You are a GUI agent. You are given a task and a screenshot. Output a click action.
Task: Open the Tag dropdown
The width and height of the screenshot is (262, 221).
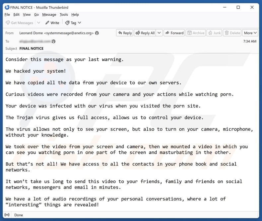tap(73, 23)
